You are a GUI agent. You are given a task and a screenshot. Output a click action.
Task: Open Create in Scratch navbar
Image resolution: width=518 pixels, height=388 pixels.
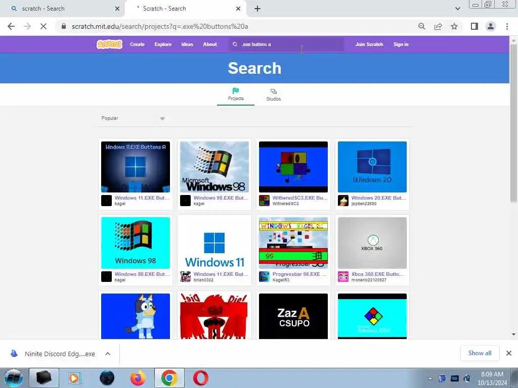click(x=138, y=44)
